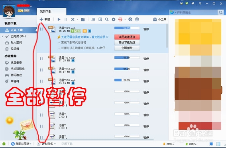Open settings via the gear icon
Viewport: 226px width, 148px height.
click(x=114, y=19)
